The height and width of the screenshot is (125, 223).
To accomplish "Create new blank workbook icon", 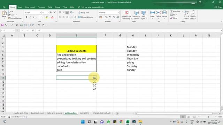I will pos(43,25).
